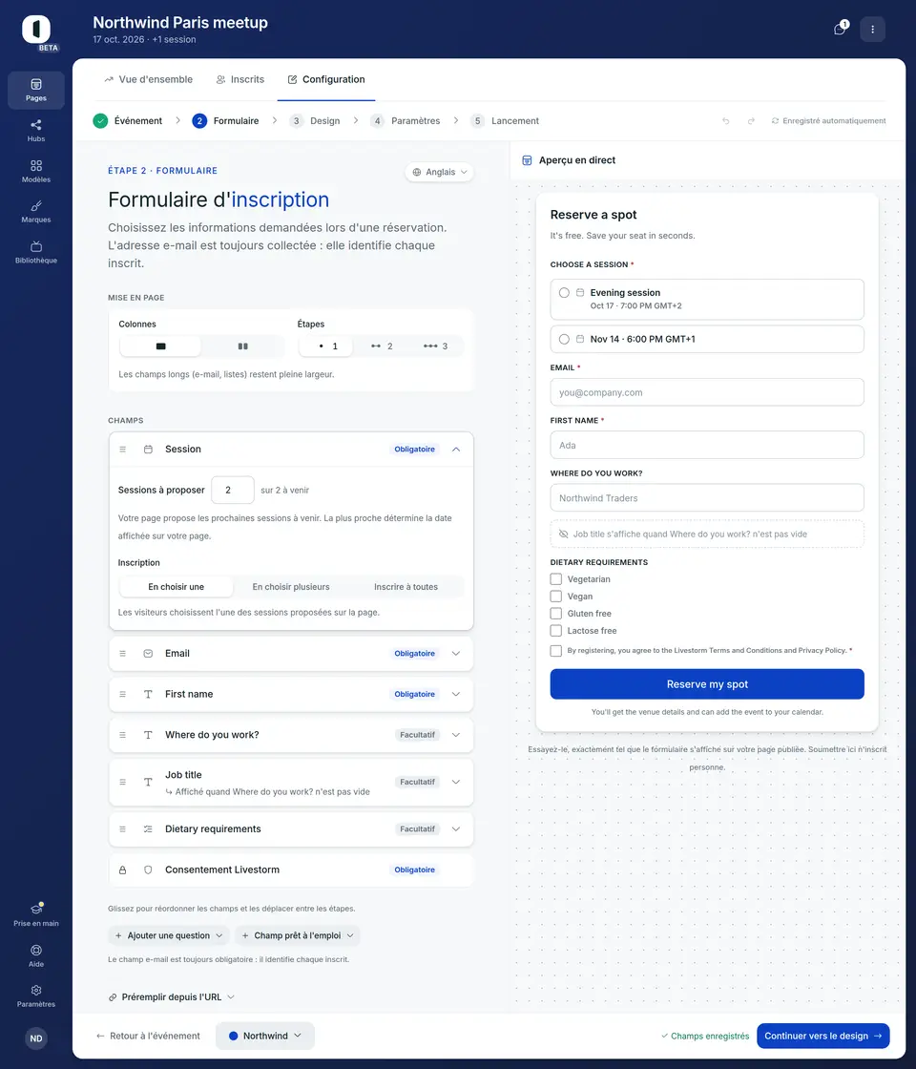Set form to 2 steps
Screen dimensions: 916x1069
pos(382,346)
